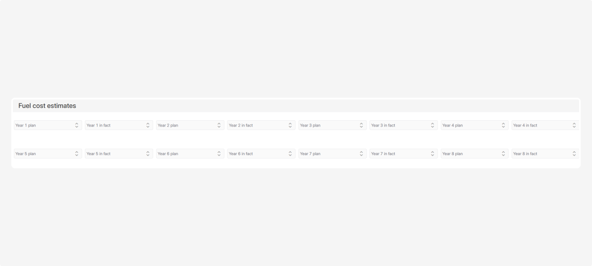The image size is (592, 266).
Task: Click the Year 6 plan chevron icon
Action: (x=219, y=154)
